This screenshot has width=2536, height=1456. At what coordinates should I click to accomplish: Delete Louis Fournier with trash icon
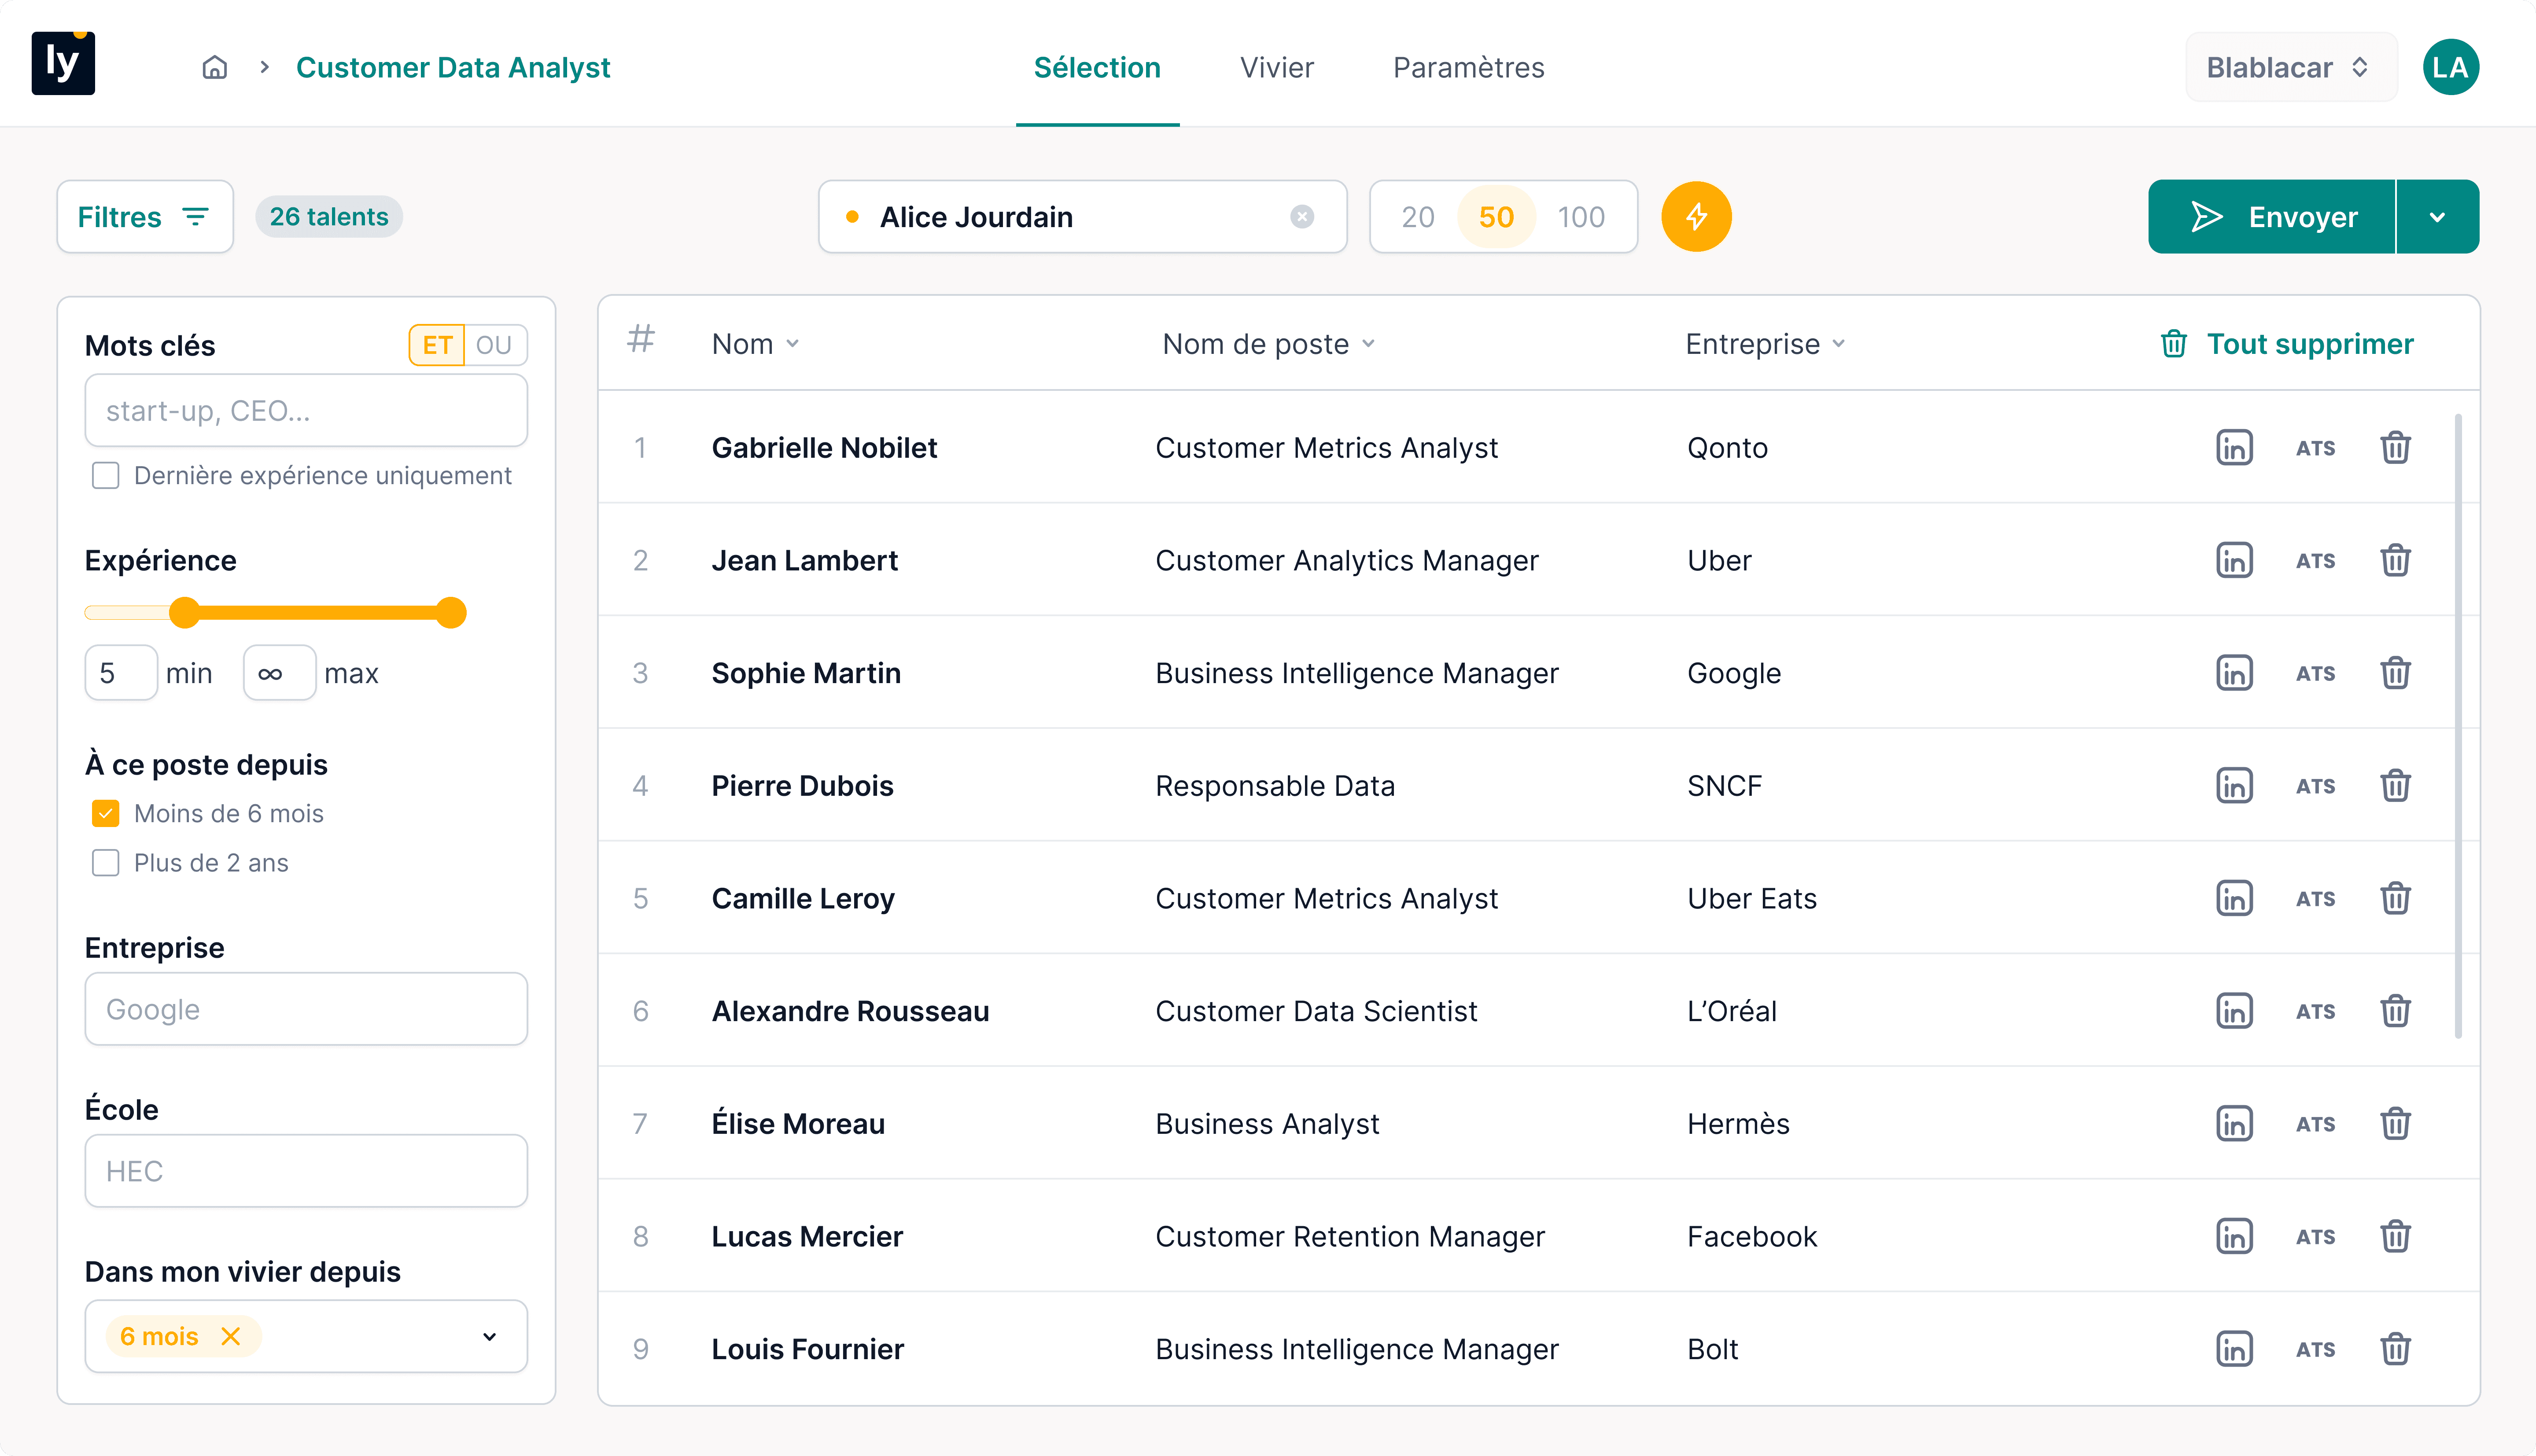click(2395, 1349)
